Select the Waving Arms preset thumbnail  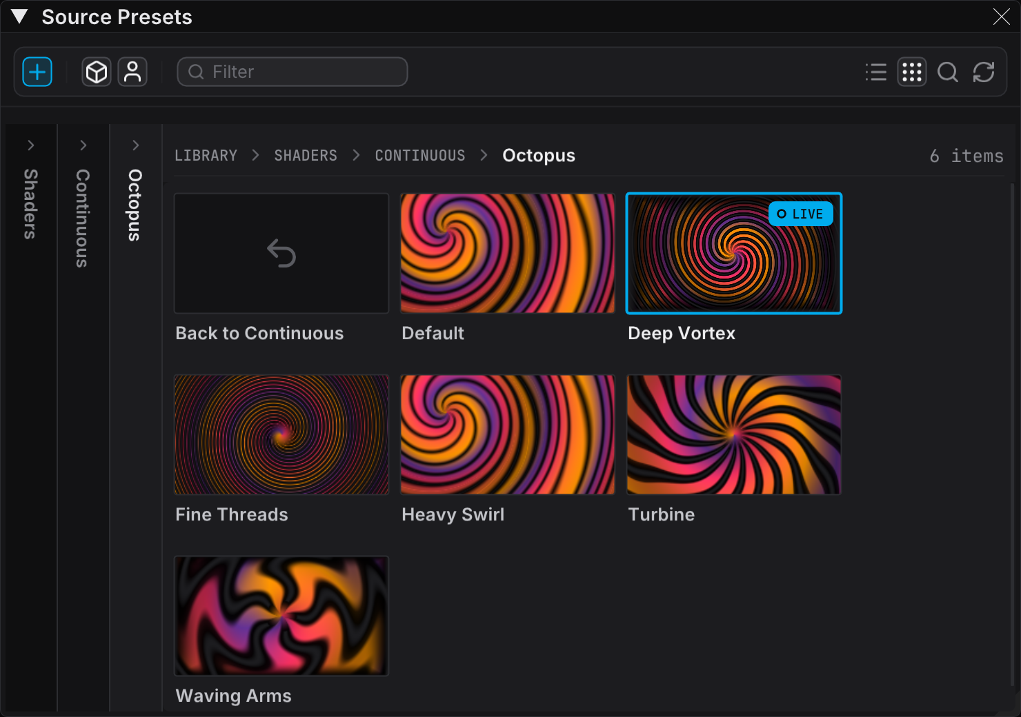[281, 616]
